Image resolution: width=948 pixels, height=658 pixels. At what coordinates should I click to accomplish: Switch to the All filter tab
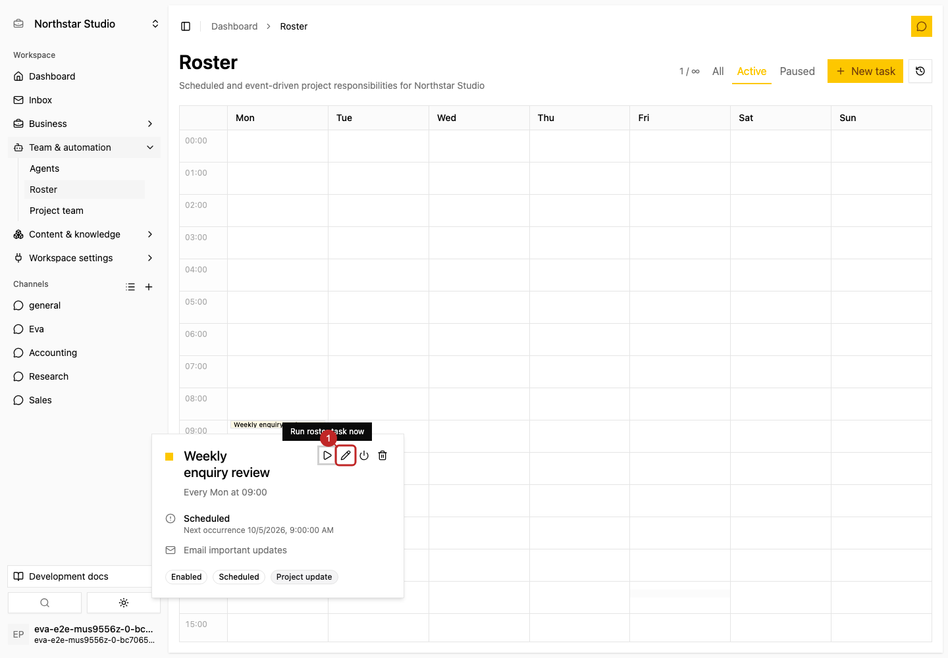[718, 71]
